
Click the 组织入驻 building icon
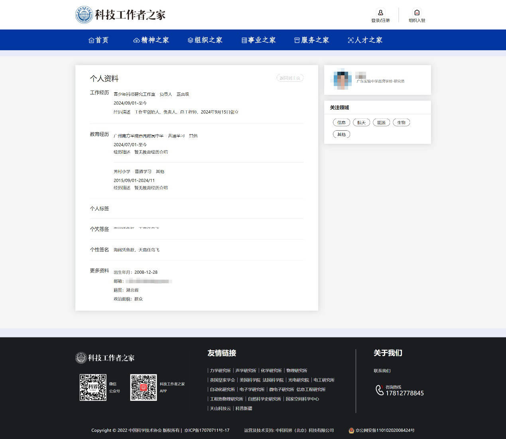(x=417, y=13)
